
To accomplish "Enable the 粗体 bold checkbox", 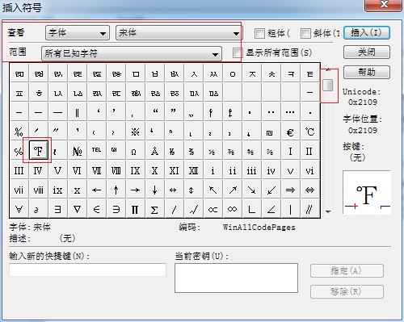I will 259,33.
